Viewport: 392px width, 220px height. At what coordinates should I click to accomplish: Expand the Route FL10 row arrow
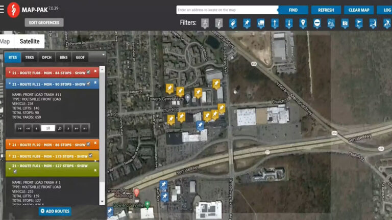[10, 145]
